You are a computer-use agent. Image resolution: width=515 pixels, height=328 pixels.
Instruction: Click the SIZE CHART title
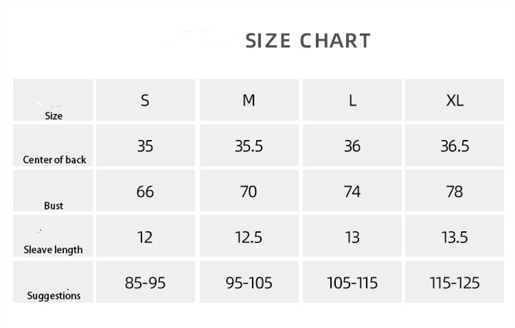click(308, 40)
